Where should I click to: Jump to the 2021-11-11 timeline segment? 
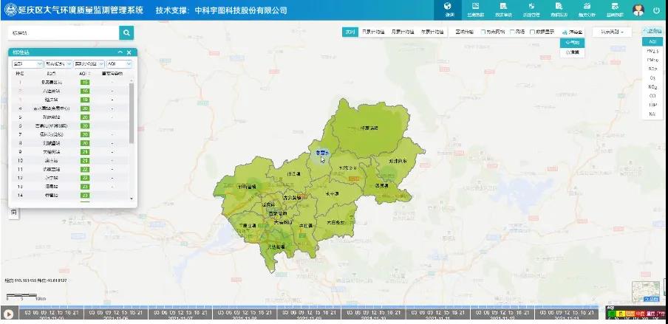pos(437,314)
